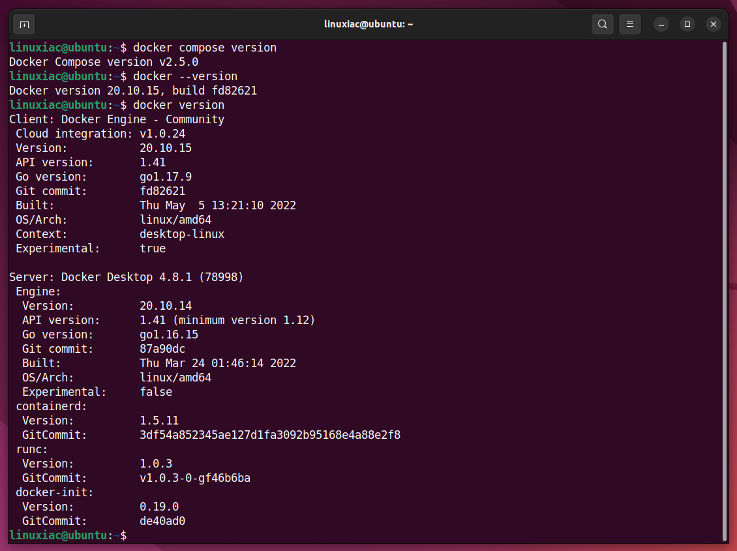Click the 'docker-init:' heading
The width and height of the screenshot is (737, 551).
tap(55, 492)
